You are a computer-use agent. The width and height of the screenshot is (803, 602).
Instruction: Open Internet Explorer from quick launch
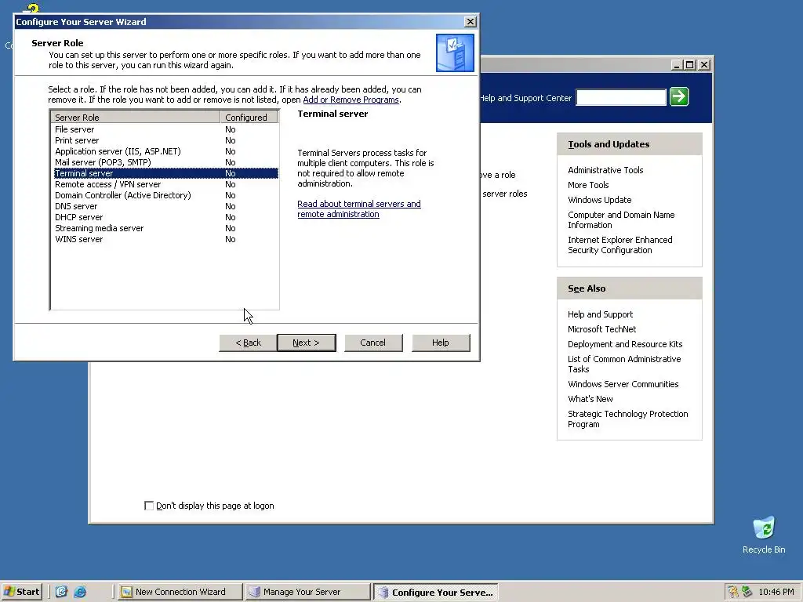(80, 592)
